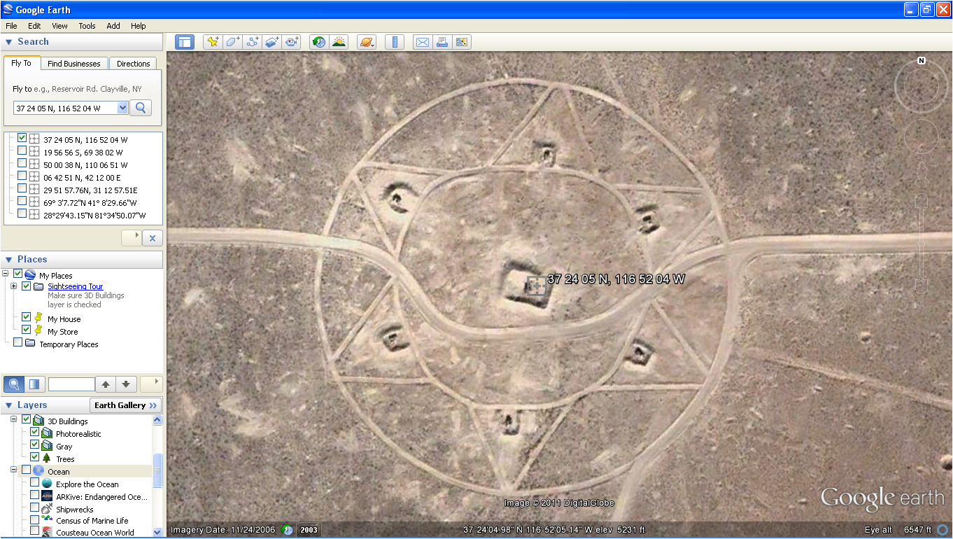Add a new Placemark
The width and height of the screenshot is (953, 539).
213,42
